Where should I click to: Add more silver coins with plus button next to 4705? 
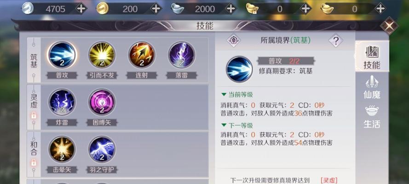click(x=81, y=9)
